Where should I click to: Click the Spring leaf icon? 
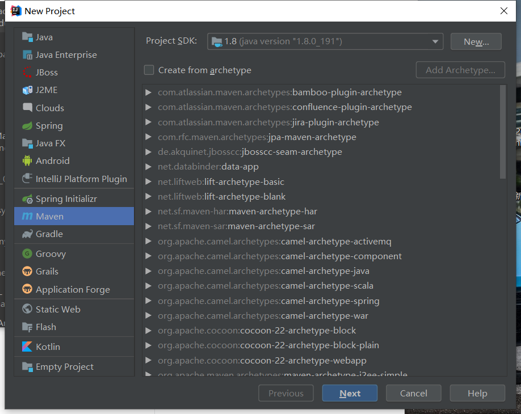[27, 125]
